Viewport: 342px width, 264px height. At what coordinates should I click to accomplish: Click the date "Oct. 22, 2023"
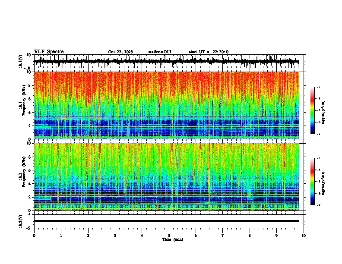(x=120, y=52)
